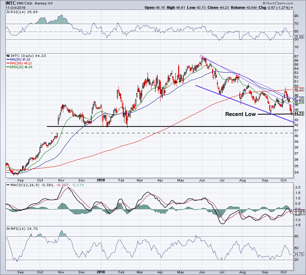The width and height of the screenshot is (306, 275).
Task: Click the red -0.207 MACD signal value
Action: click(x=62, y=185)
